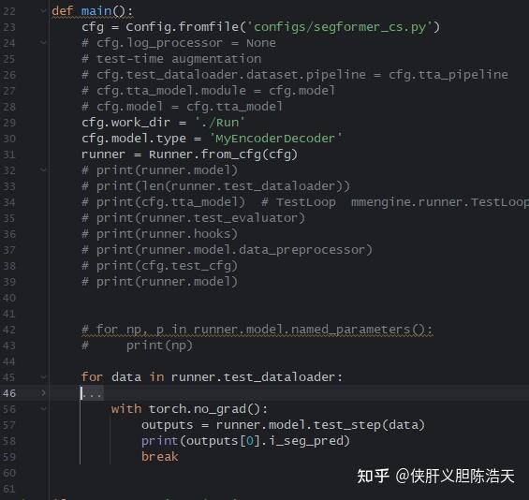Click the './Run' work_dir string
Image resolution: width=529 pixels, height=500 pixels.
[220, 123]
